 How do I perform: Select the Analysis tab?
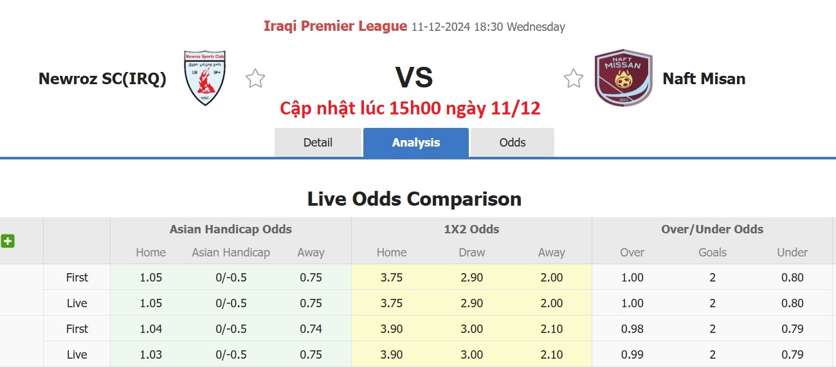415,143
